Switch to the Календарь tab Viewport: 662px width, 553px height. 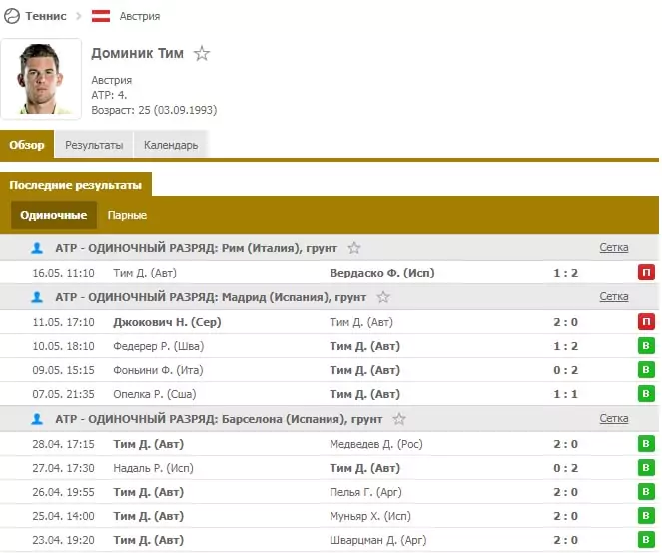tap(171, 145)
